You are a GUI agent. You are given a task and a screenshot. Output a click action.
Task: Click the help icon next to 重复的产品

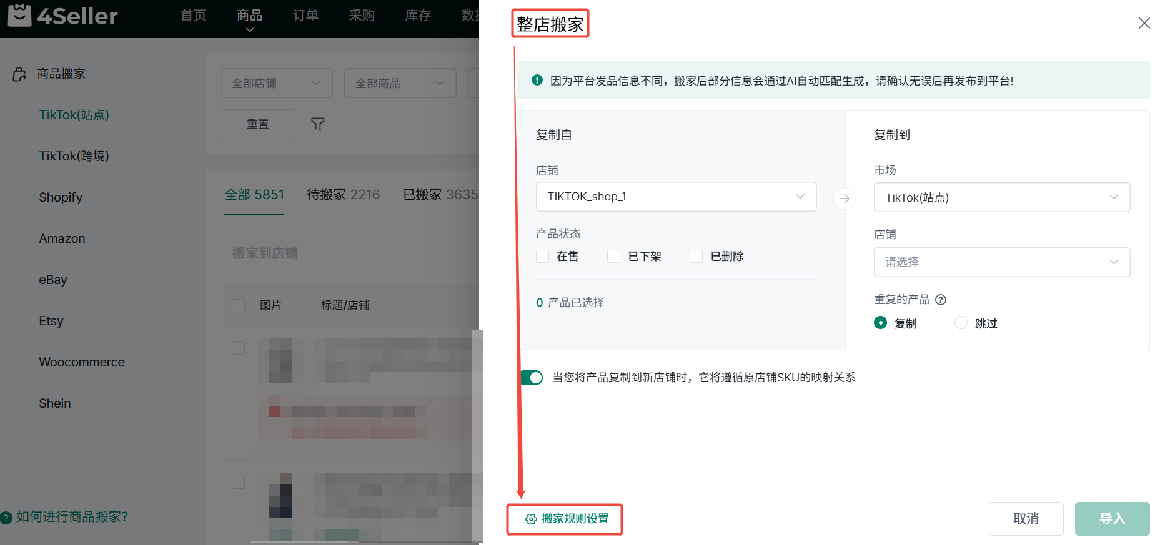click(x=941, y=300)
